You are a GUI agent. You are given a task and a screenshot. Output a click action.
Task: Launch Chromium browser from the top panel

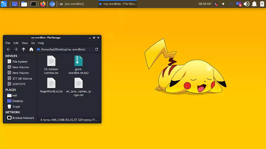[x=52, y=4]
